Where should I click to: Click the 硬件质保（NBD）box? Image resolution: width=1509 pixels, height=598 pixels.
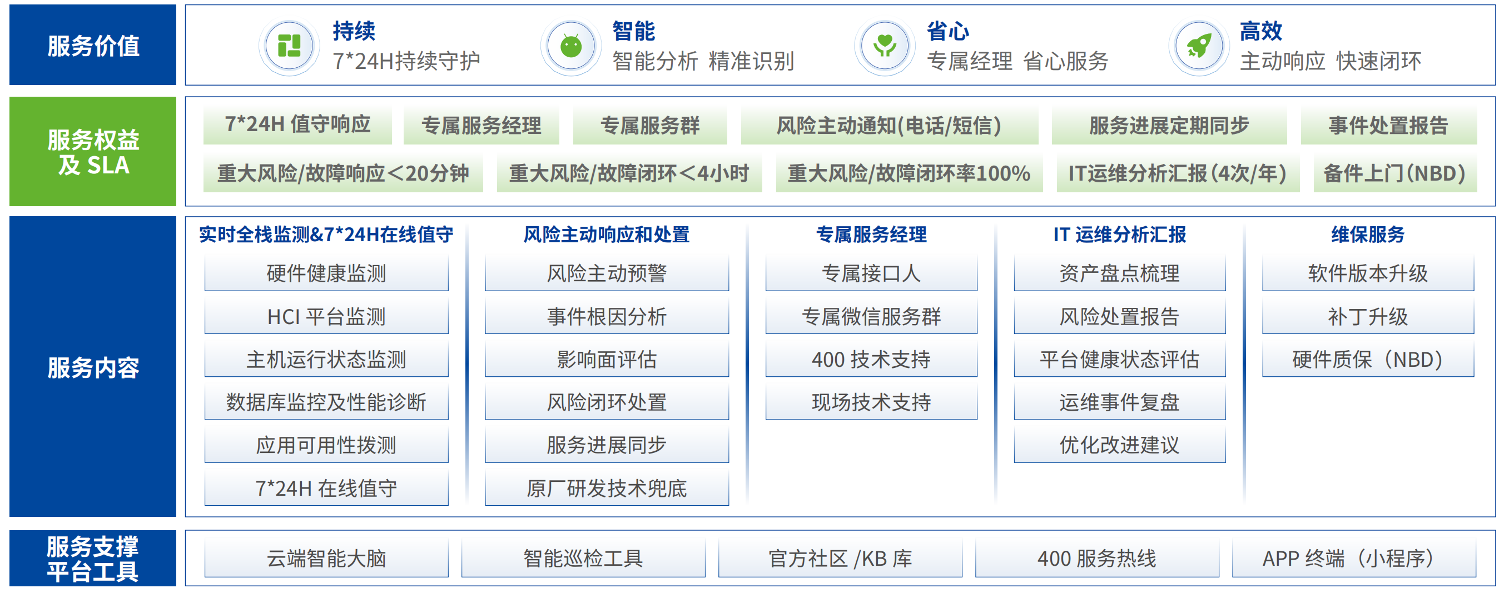tap(1368, 359)
